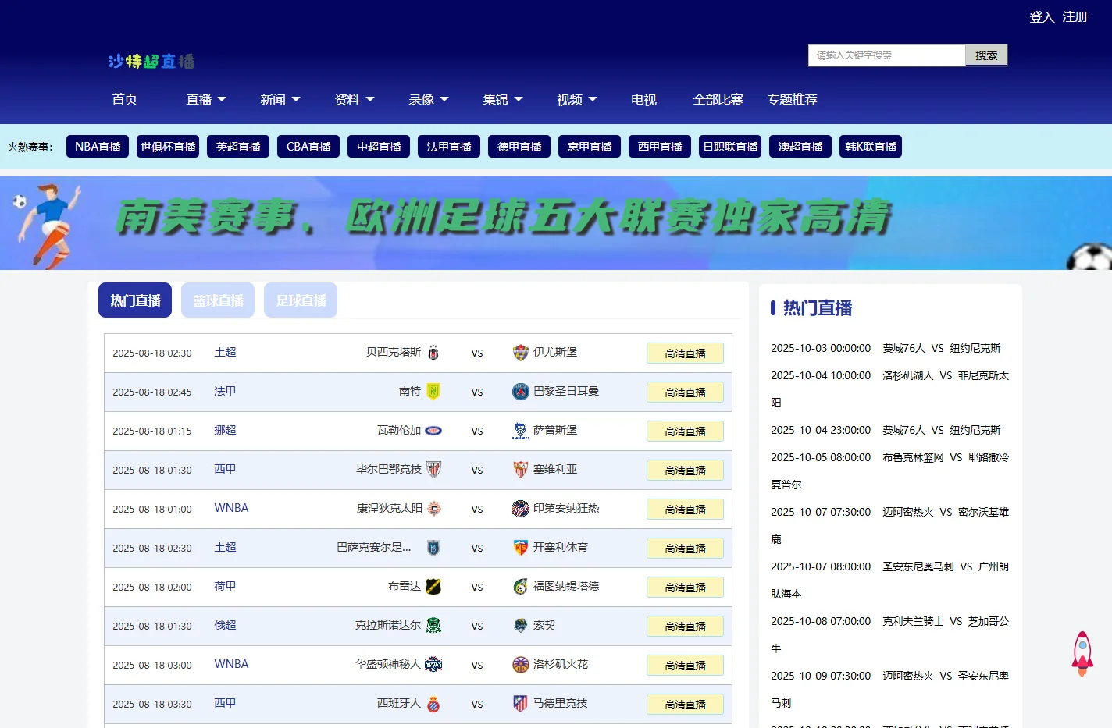Click the rocket back-to-top icon

[1082, 654]
